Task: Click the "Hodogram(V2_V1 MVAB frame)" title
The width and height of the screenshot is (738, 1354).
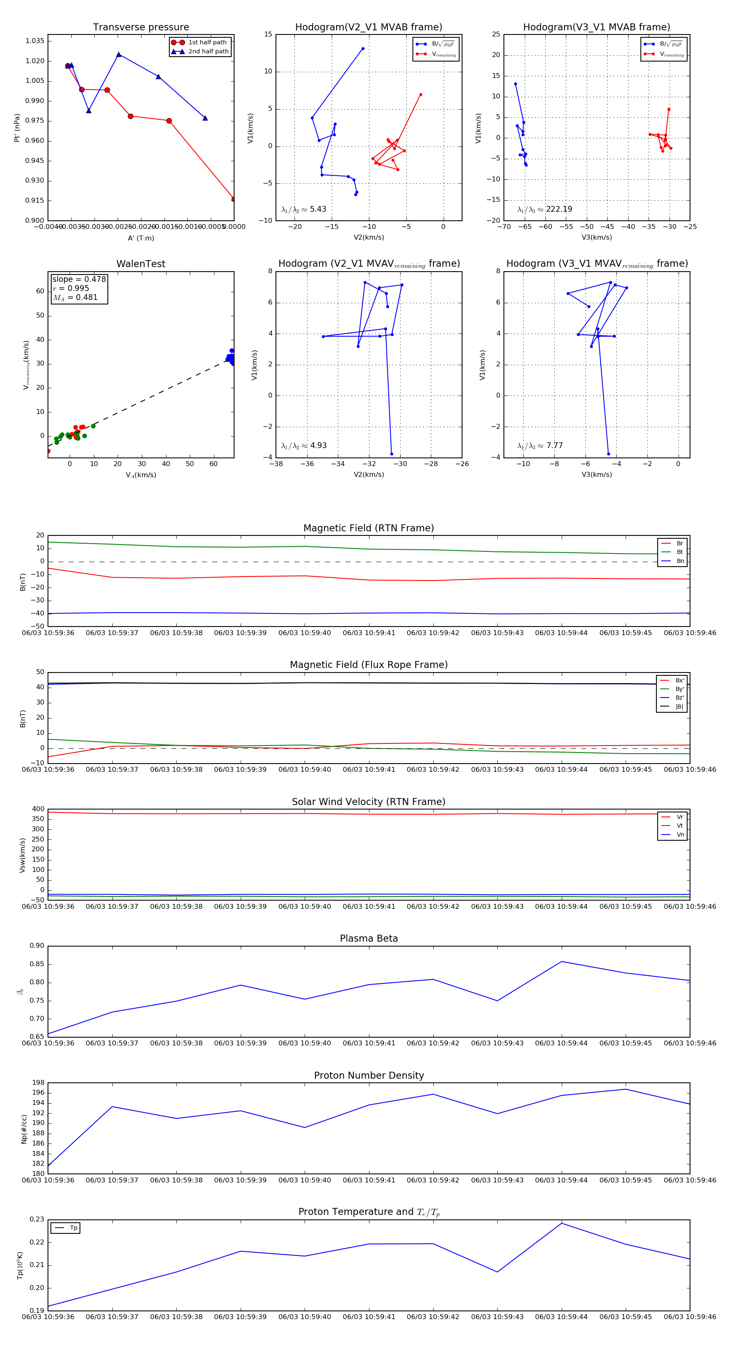Action: [x=369, y=27]
